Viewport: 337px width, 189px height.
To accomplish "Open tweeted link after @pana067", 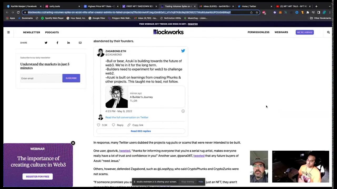I will tap(199, 156).
